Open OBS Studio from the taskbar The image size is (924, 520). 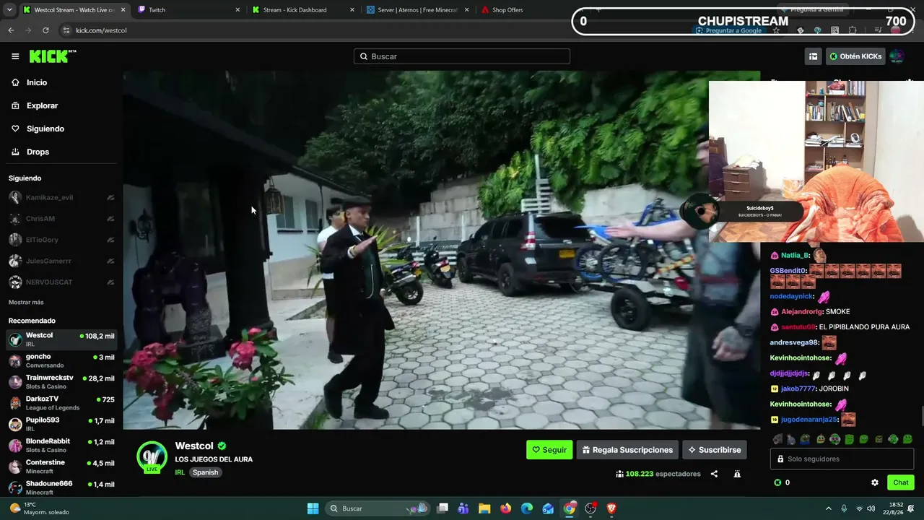(x=590, y=508)
